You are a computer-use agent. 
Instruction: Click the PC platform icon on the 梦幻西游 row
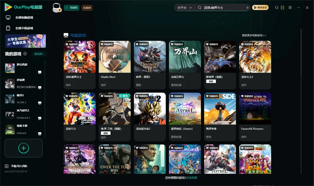[x=40, y=72]
